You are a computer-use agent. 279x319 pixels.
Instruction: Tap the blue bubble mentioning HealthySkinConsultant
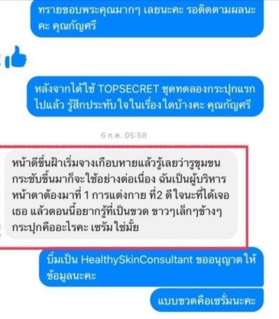point(151,267)
